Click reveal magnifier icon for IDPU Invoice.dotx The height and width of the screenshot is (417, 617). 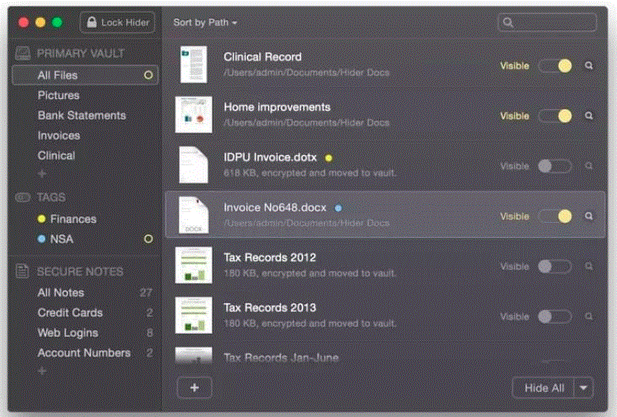(589, 166)
